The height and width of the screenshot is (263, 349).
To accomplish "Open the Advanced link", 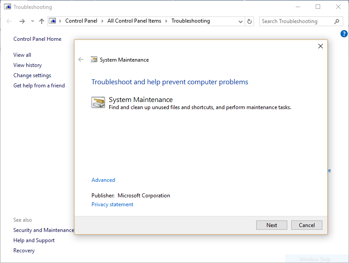I will [103, 180].
